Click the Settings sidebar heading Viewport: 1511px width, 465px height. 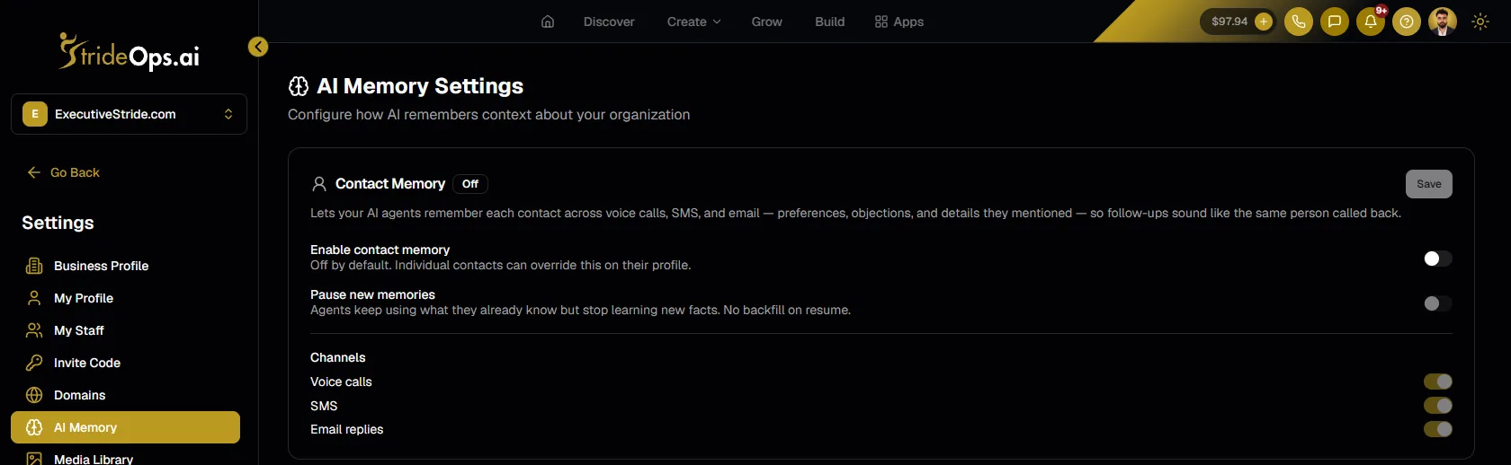58,223
